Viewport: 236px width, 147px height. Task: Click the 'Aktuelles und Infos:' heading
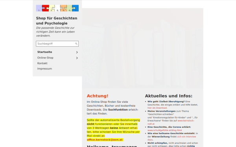point(169,96)
